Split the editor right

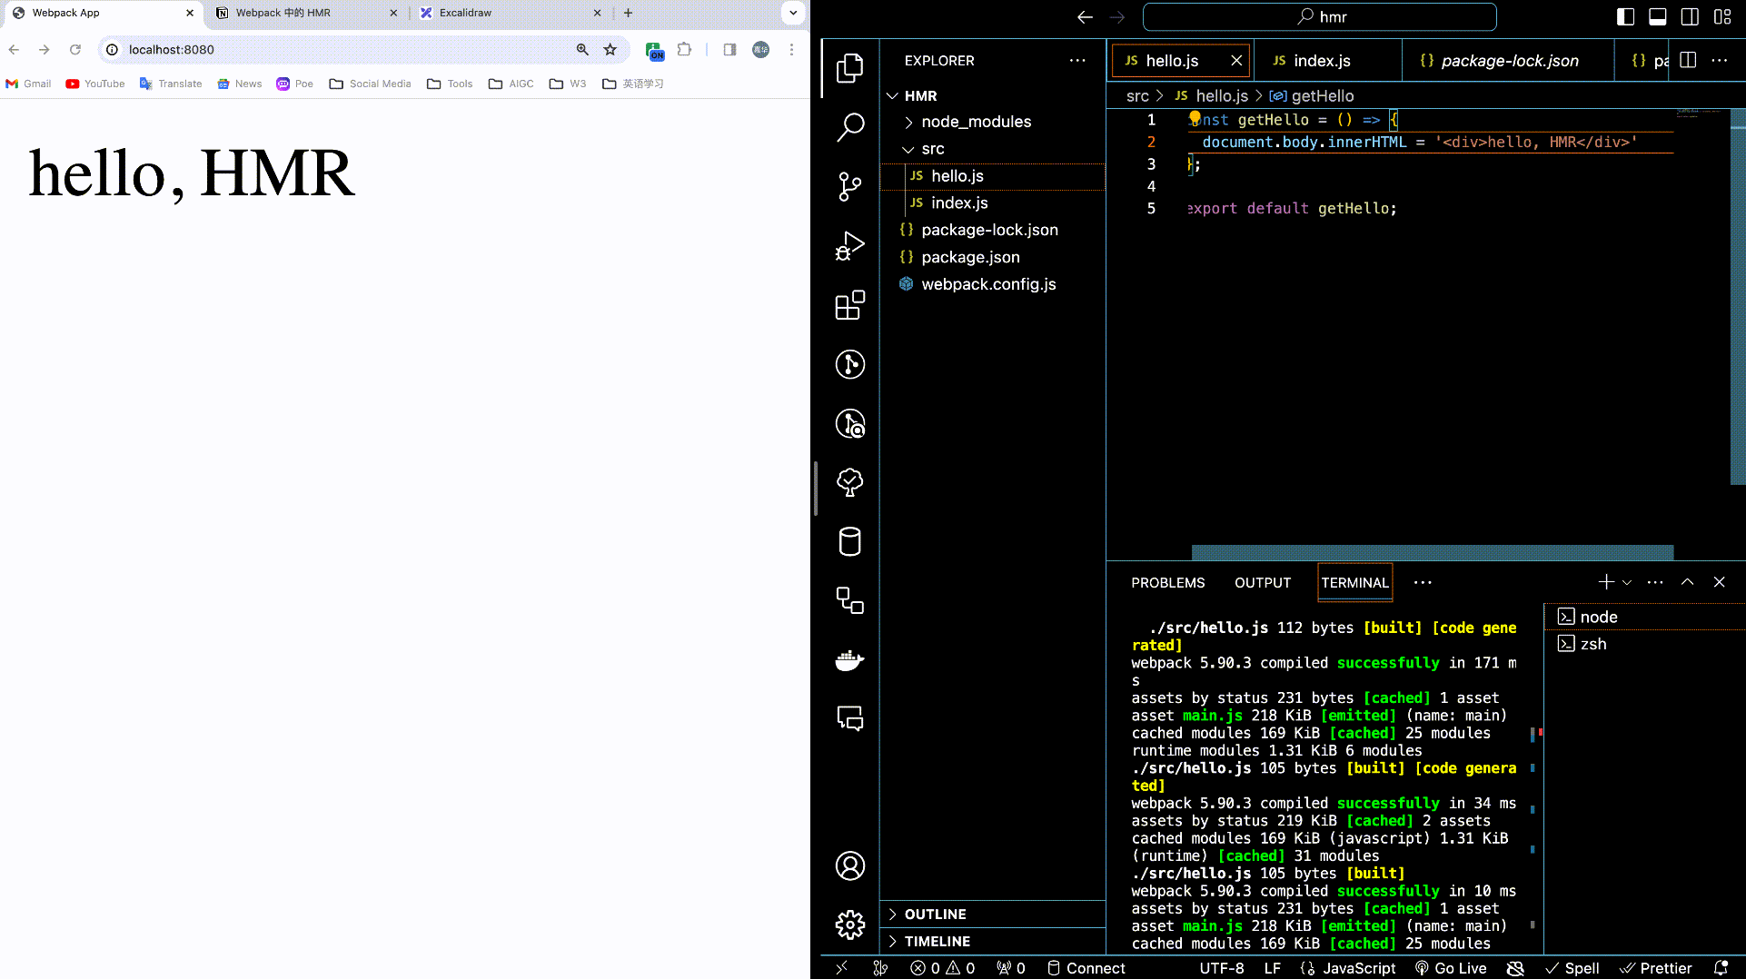(x=1688, y=60)
